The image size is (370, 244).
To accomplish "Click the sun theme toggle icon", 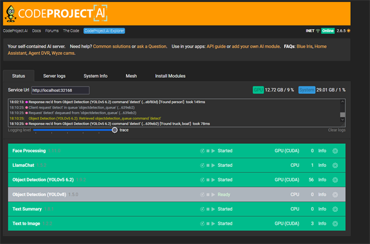I will 348,31.
